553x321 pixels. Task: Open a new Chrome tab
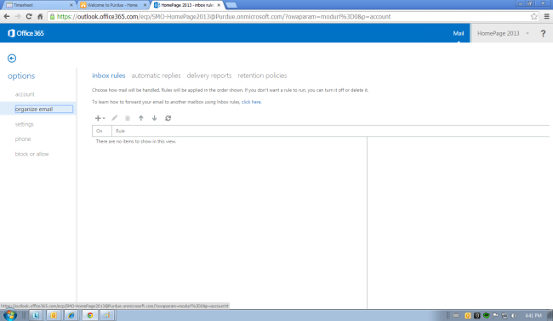pos(231,5)
